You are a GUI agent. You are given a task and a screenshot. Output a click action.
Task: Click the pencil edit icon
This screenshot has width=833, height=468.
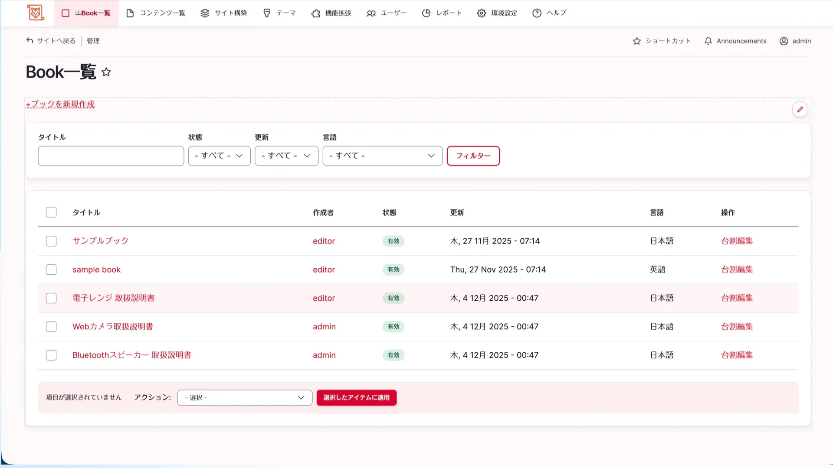click(x=800, y=110)
